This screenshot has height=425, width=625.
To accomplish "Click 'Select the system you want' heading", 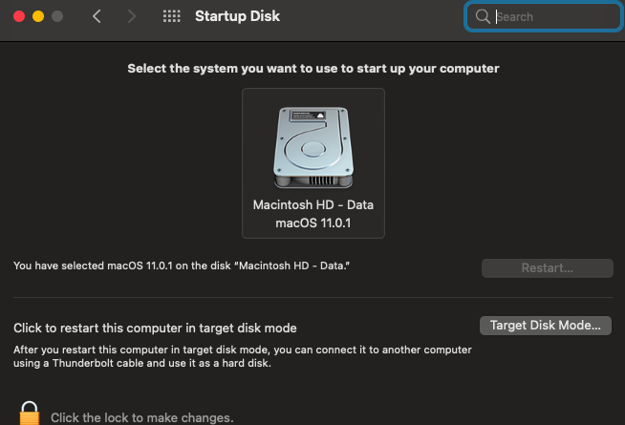I will click(313, 69).
